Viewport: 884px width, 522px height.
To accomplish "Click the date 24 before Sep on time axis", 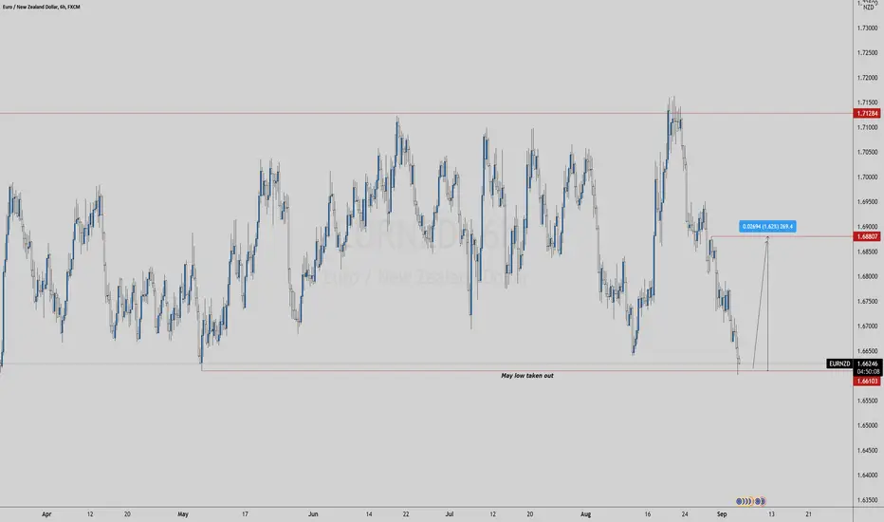I will point(685,514).
